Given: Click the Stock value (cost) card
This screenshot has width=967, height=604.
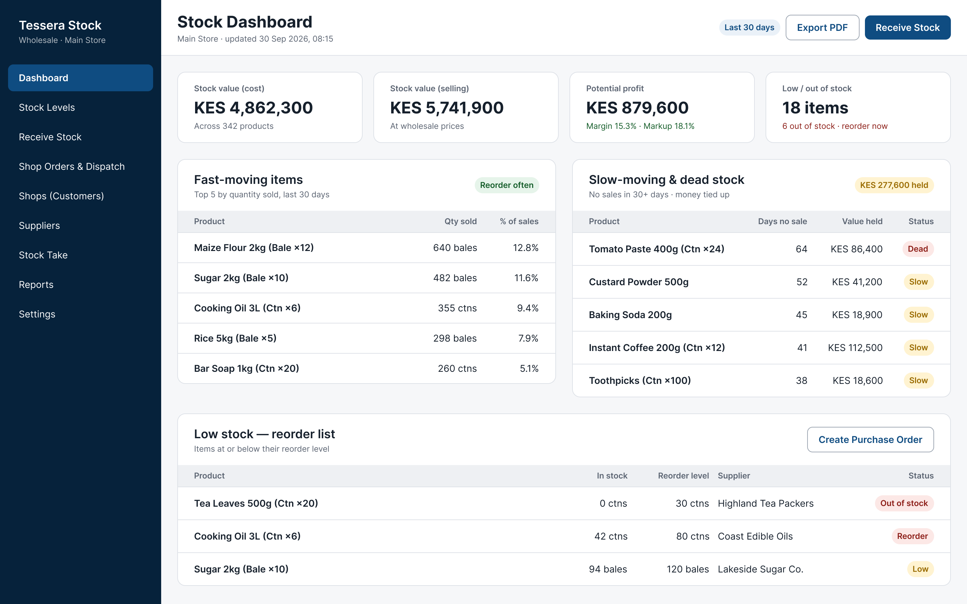Looking at the screenshot, I should click(x=270, y=107).
